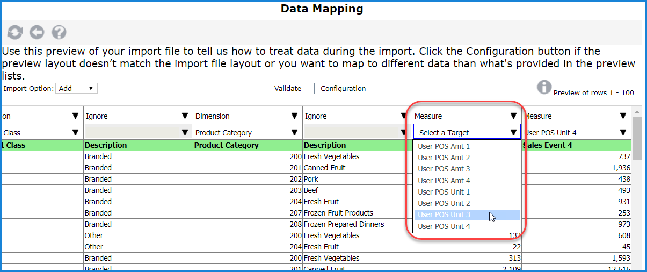Pick User POS Unit 4 in open list
The height and width of the screenshot is (272, 647).
point(444,226)
